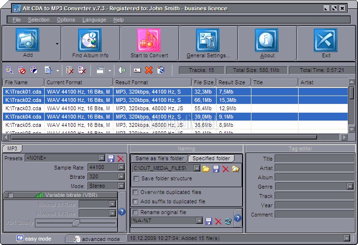Open the Mode Stereo dropdown
Image resolution: width=358 pixels, height=245 pixels.
121,186
